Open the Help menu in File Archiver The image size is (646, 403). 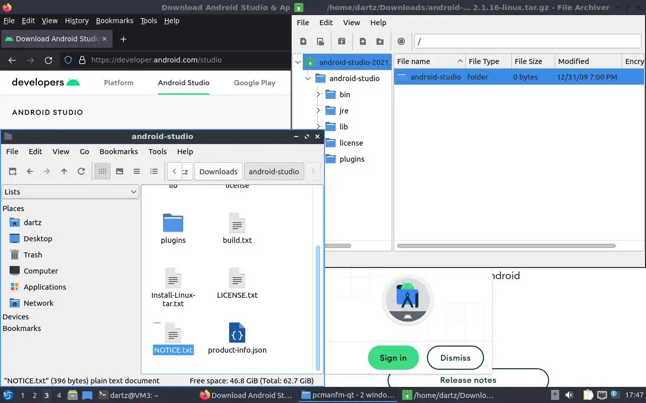pyautogui.click(x=378, y=22)
